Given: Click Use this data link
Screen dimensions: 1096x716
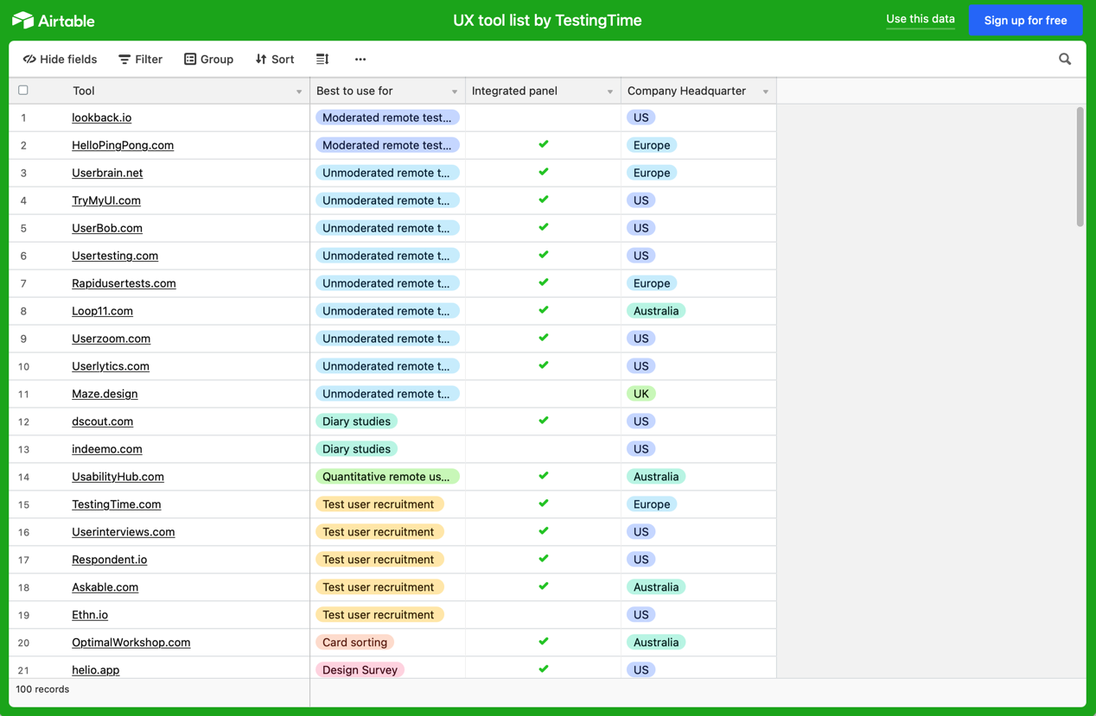Looking at the screenshot, I should (x=921, y=19).
